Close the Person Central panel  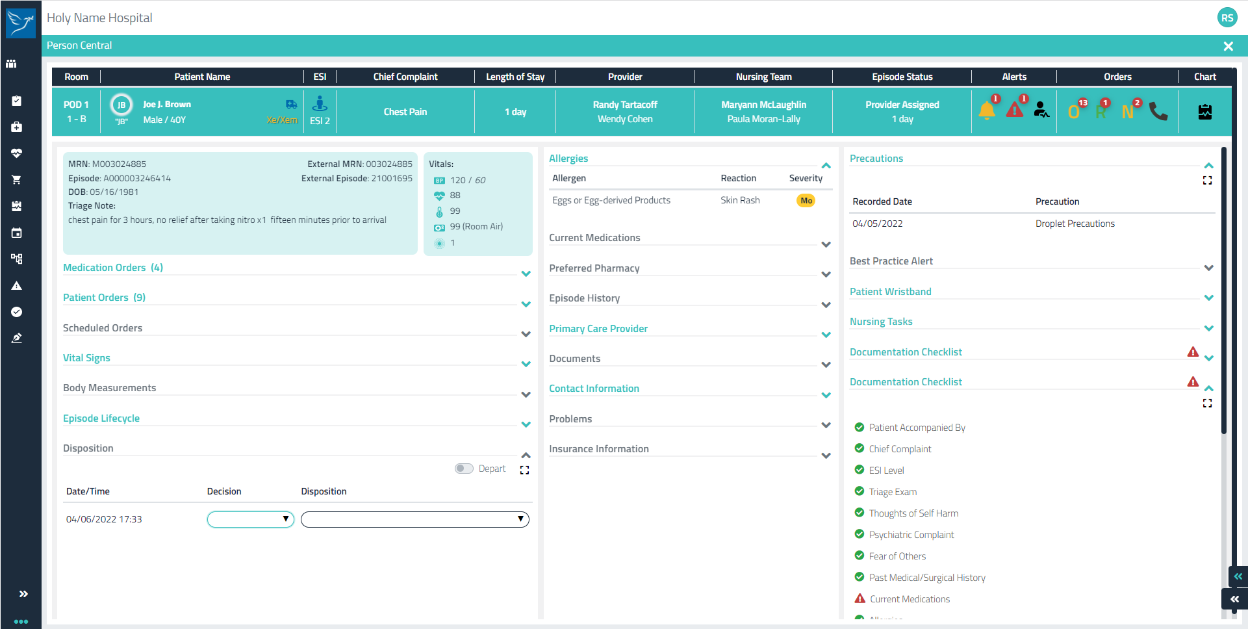pos(1228,46)
